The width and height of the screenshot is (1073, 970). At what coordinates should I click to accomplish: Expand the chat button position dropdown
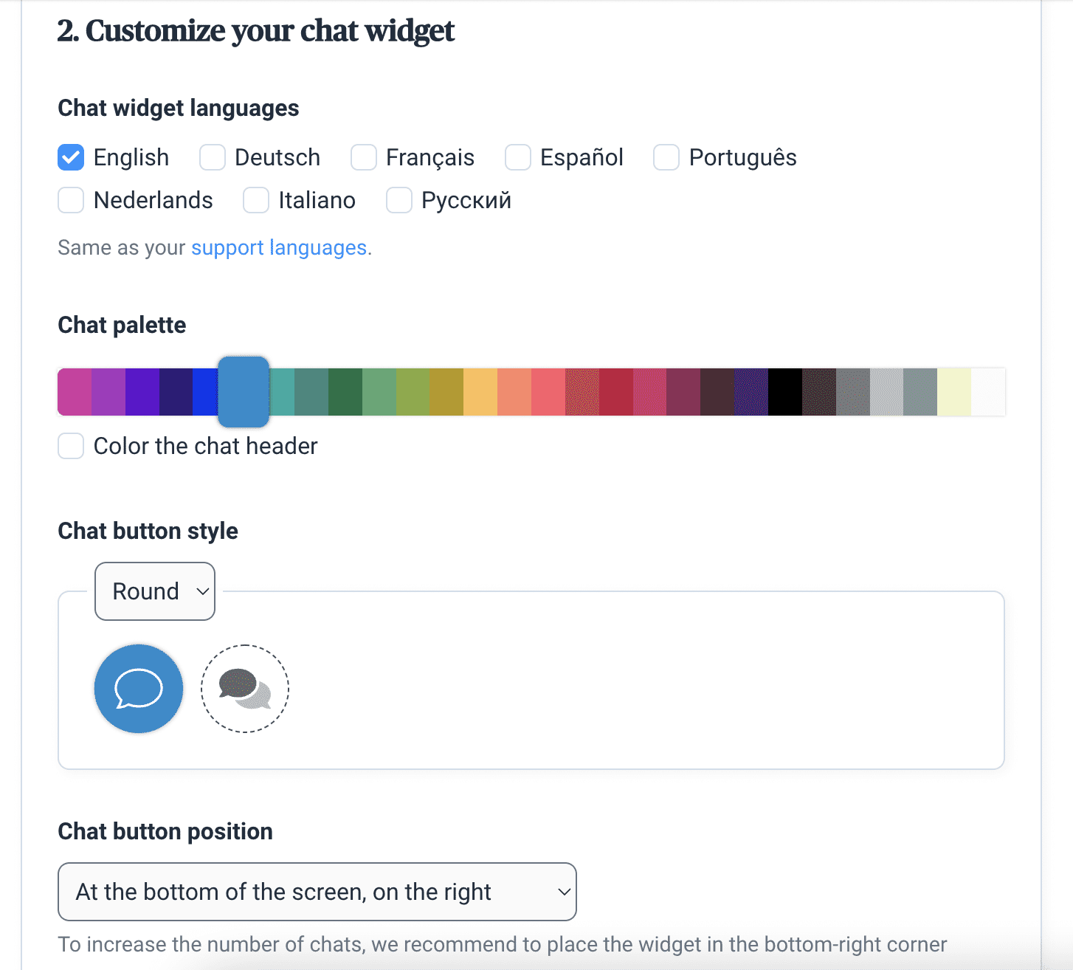click(317, 892)
